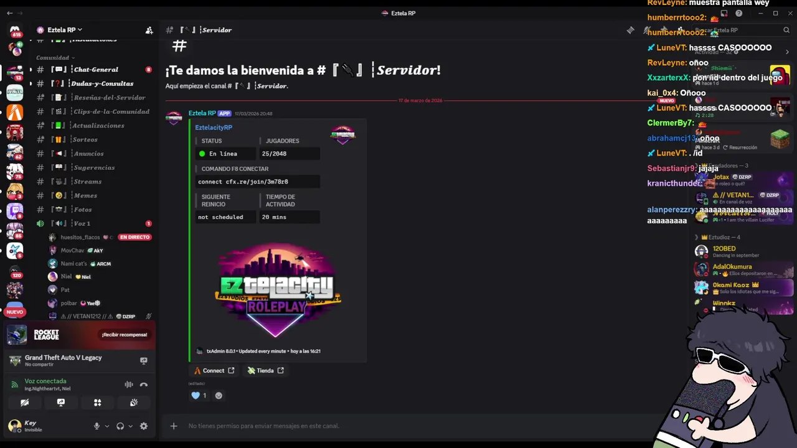This screenshot has height=448, width=797.
Task: Open the purple Twitch server icon
Action: pyautogui.click(x=15, y=211)
